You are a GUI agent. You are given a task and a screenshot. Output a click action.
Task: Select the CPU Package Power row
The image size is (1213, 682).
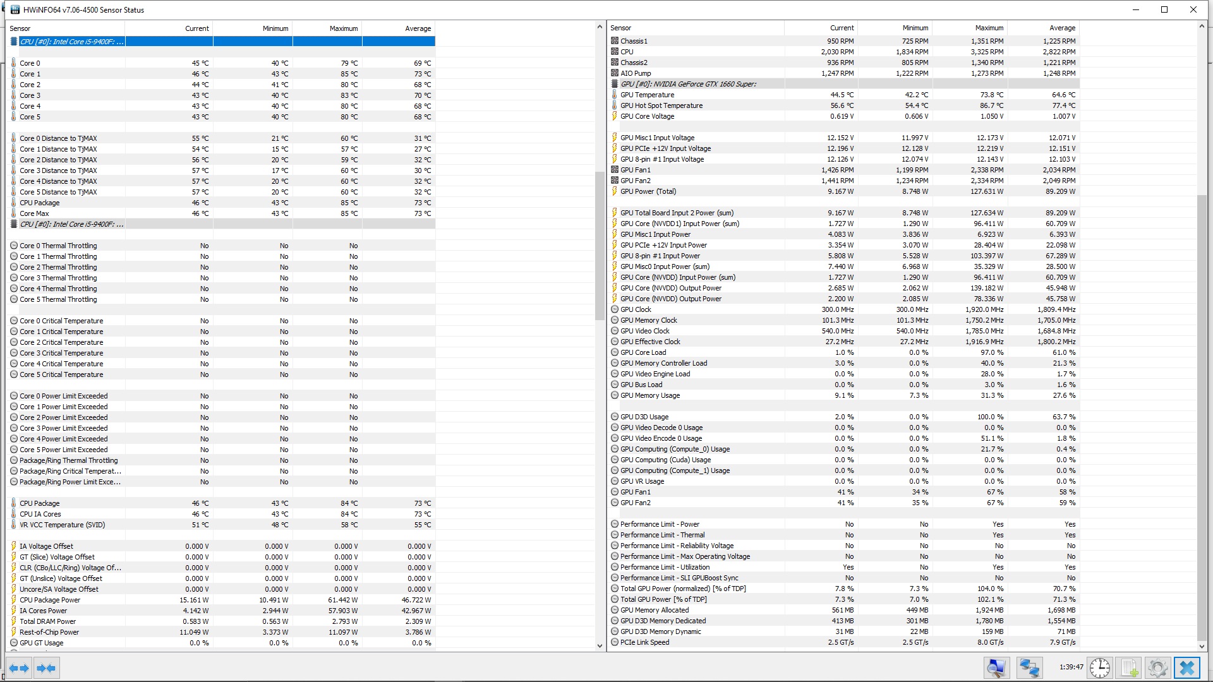(x=50, y=600)
